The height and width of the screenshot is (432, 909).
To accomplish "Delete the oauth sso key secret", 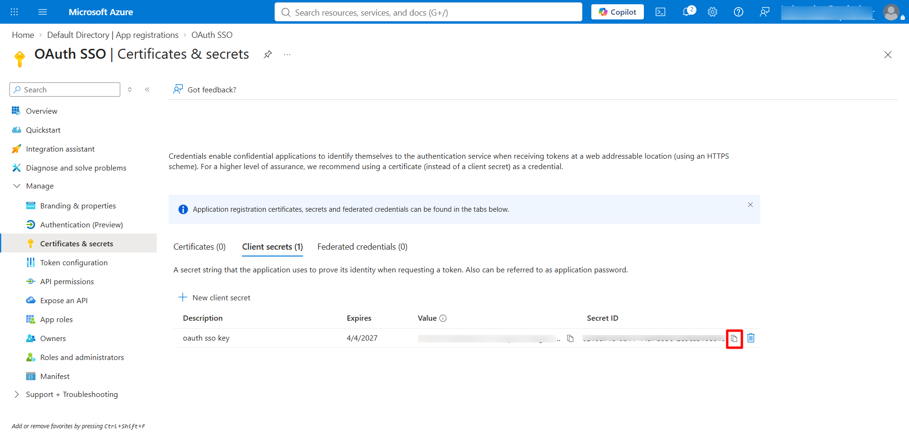I will [x=751, y=338].
